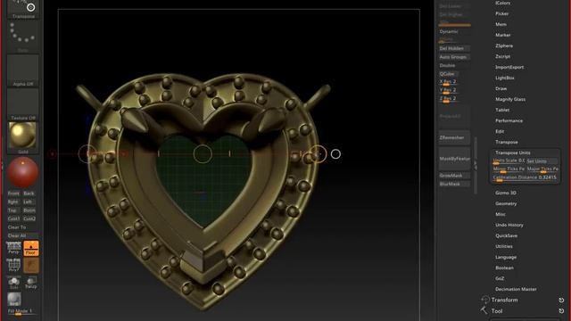Expand the QuickSave preferences section
Image resolution: width=571 pixels, height=321 pixels.
coord(506,235)
